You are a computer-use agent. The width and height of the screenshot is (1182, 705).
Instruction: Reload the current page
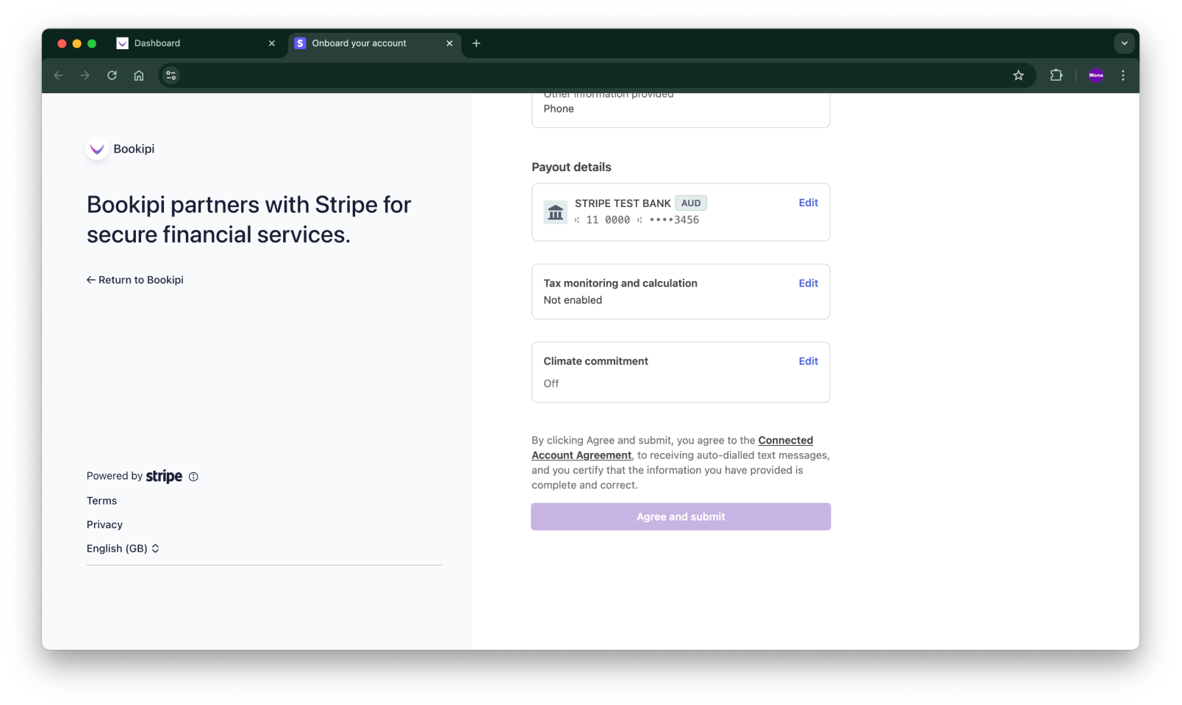(112, 75)
